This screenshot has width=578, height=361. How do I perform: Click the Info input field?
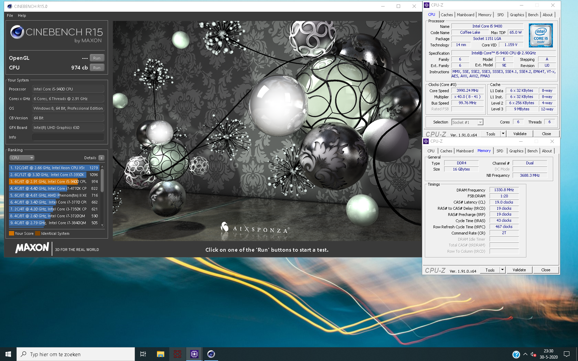click(x=68, y=137)
